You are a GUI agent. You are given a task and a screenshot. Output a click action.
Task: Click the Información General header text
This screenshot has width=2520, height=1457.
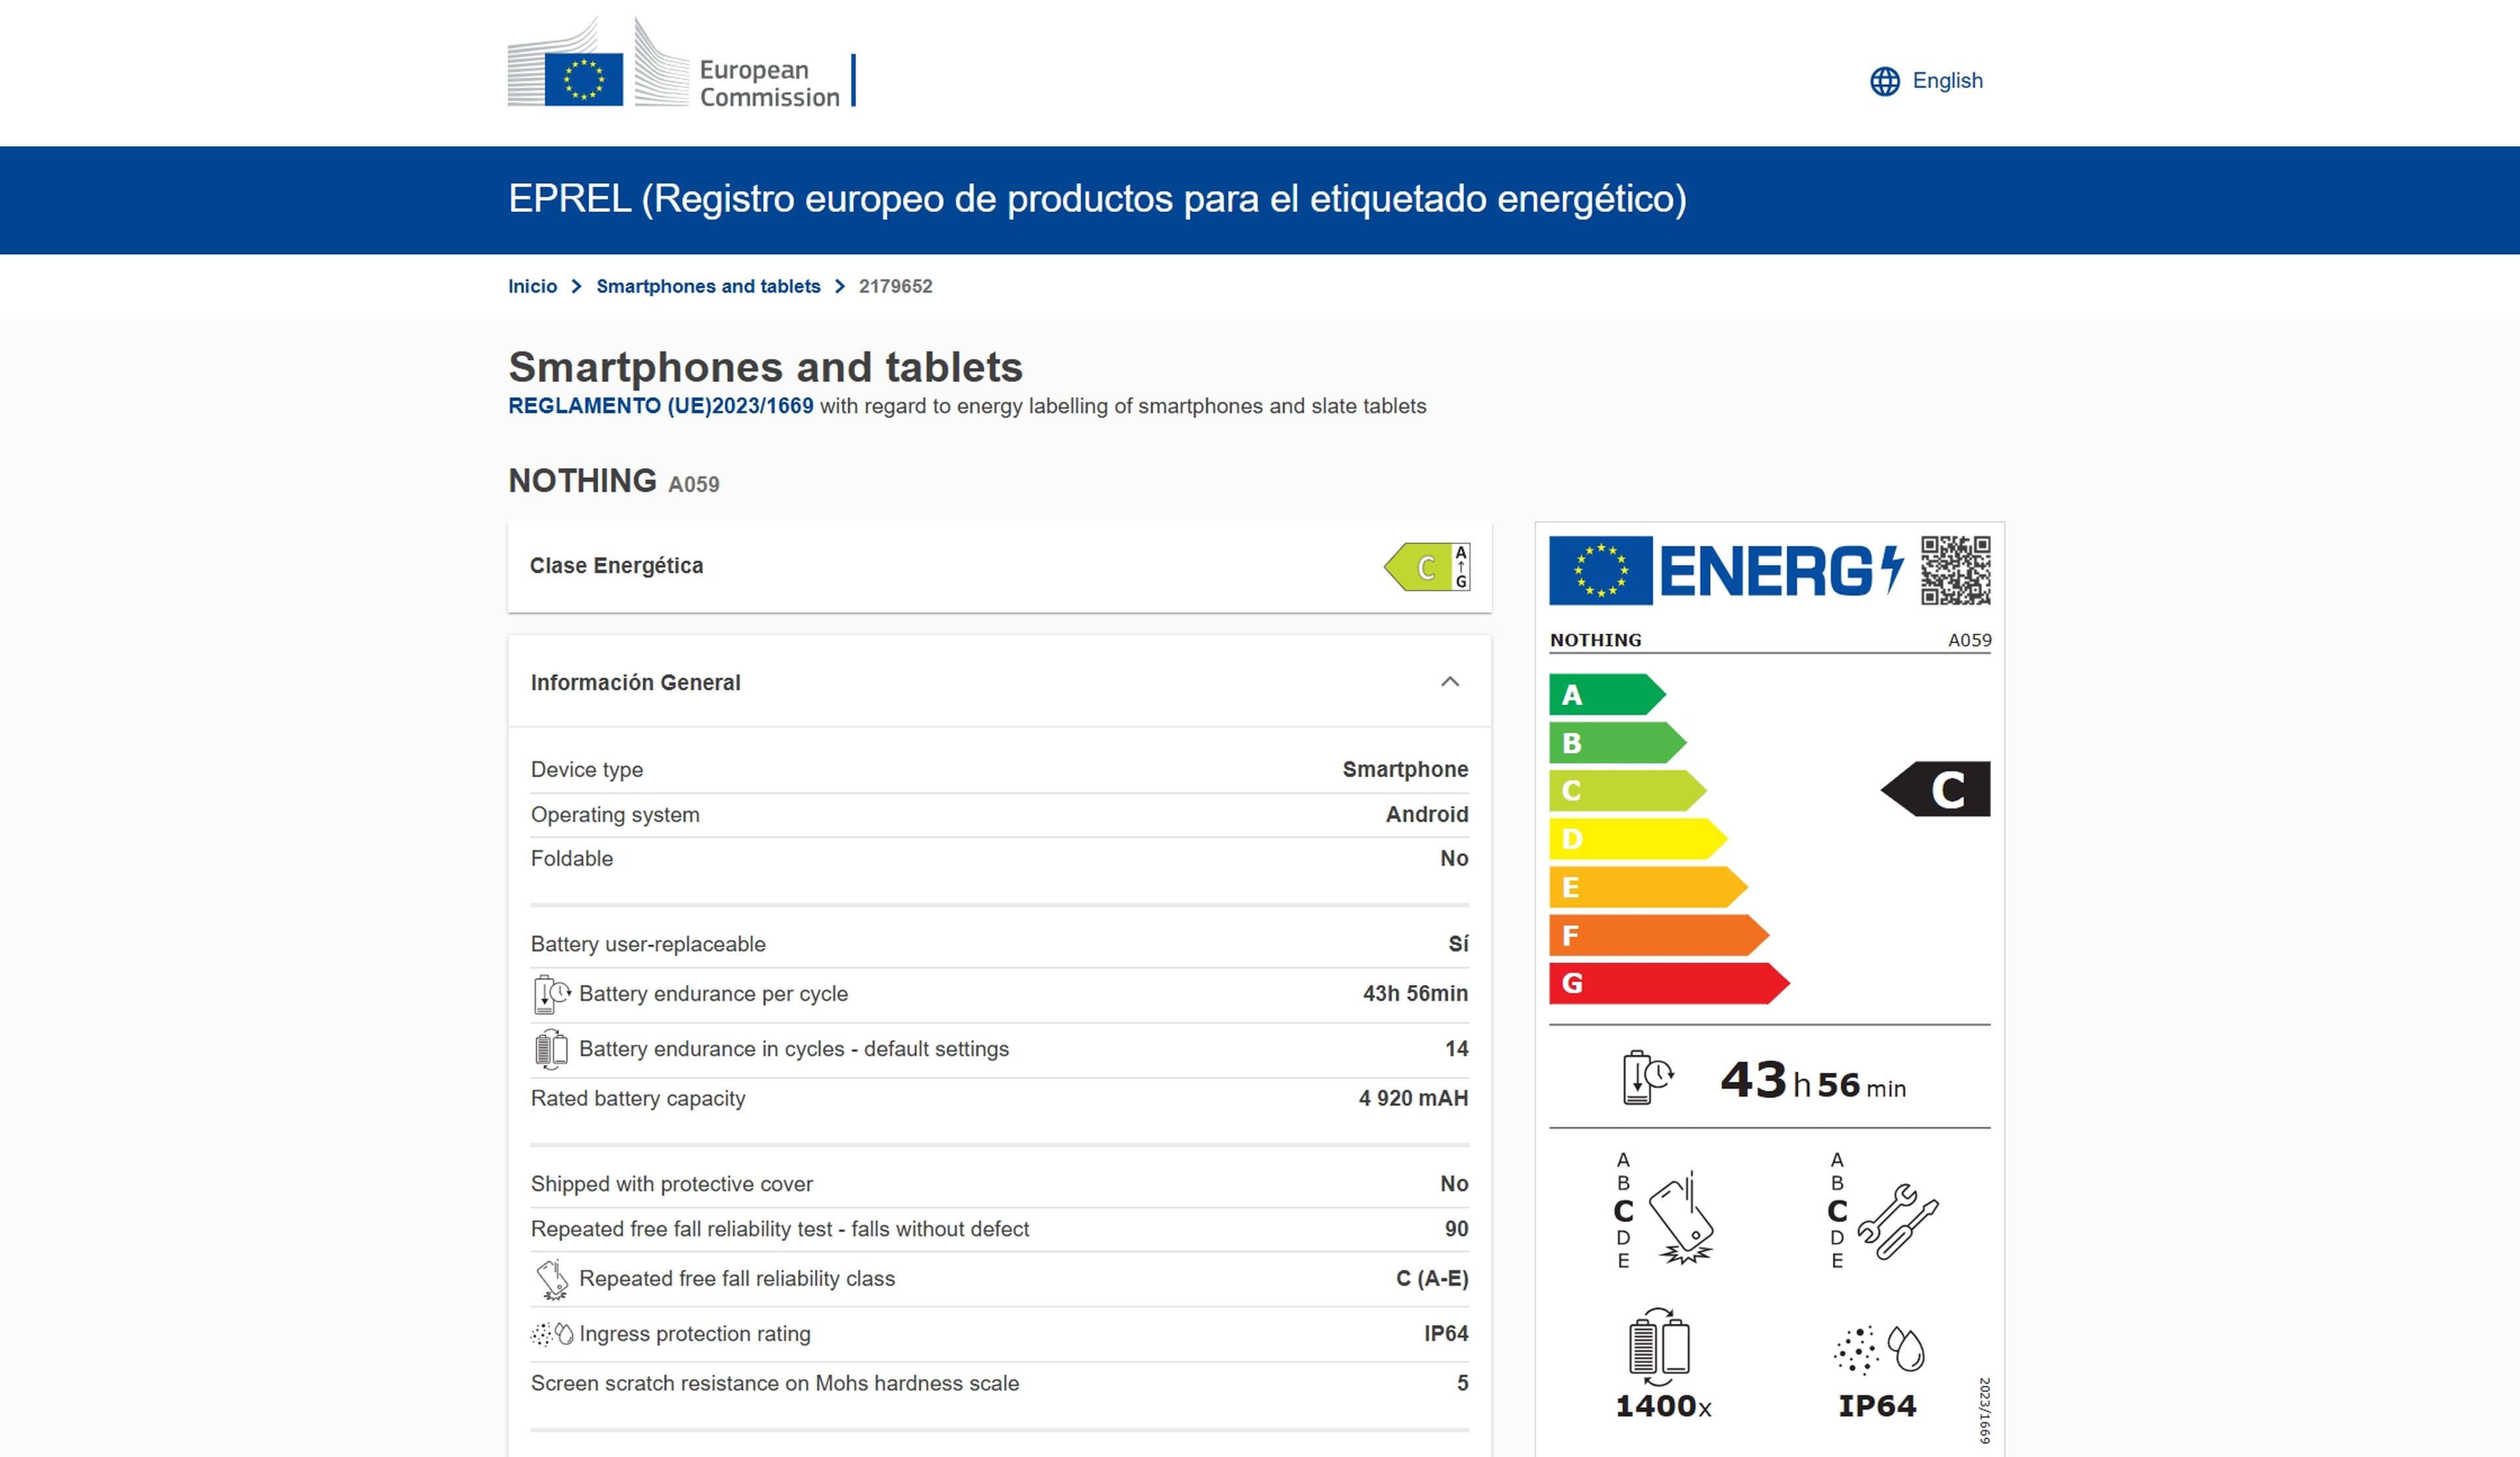[635, 682]
